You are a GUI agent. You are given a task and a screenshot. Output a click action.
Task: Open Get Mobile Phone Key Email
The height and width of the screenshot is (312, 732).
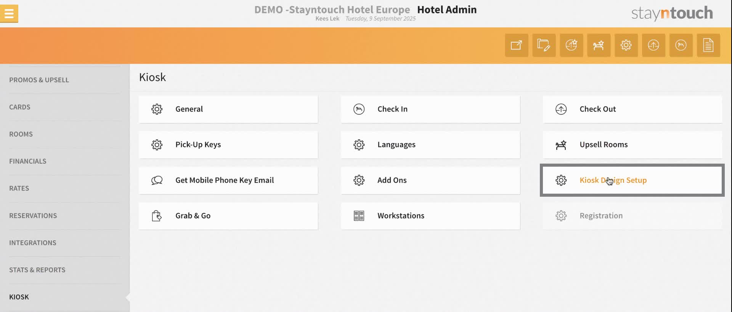click(228, 180)
